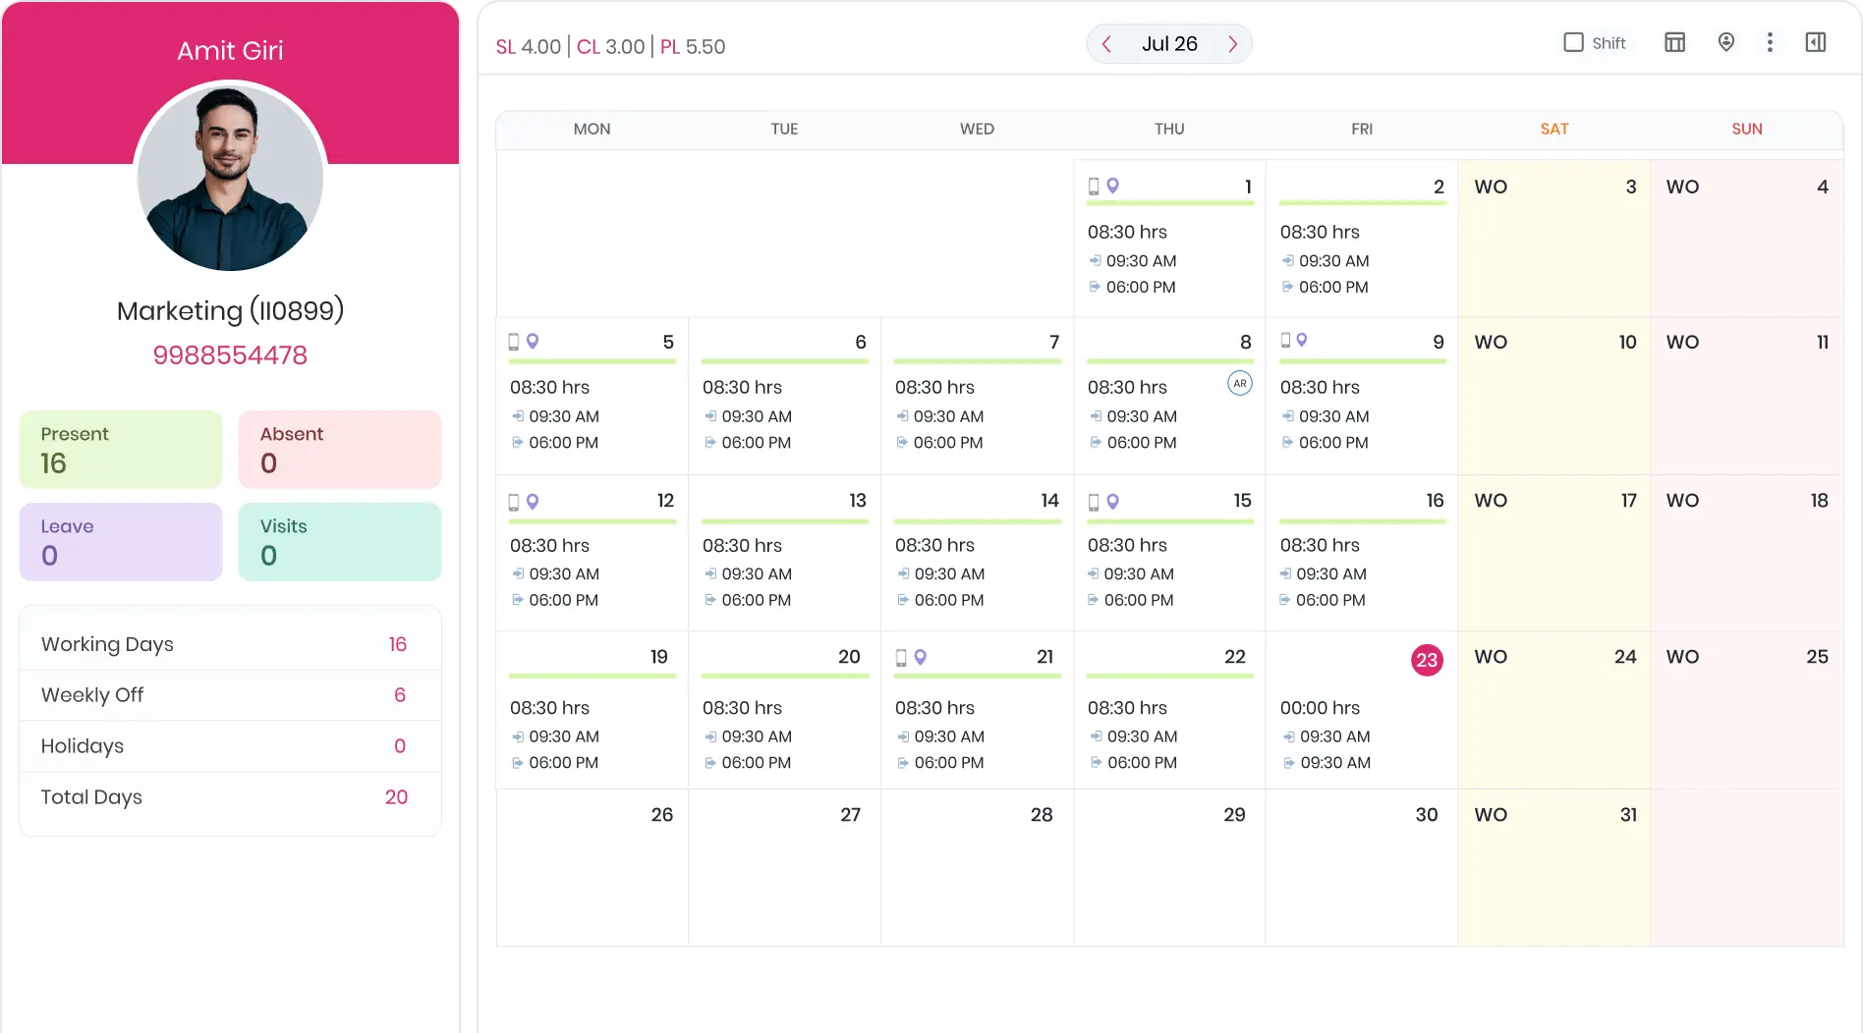This screenshot has width=1863, height=1033.
Task: Toggle the side panel collapse icon
Action: pos(1816,42)
